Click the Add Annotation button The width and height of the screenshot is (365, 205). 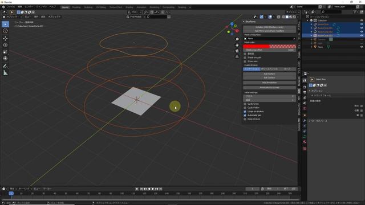[x=270, y=83]
